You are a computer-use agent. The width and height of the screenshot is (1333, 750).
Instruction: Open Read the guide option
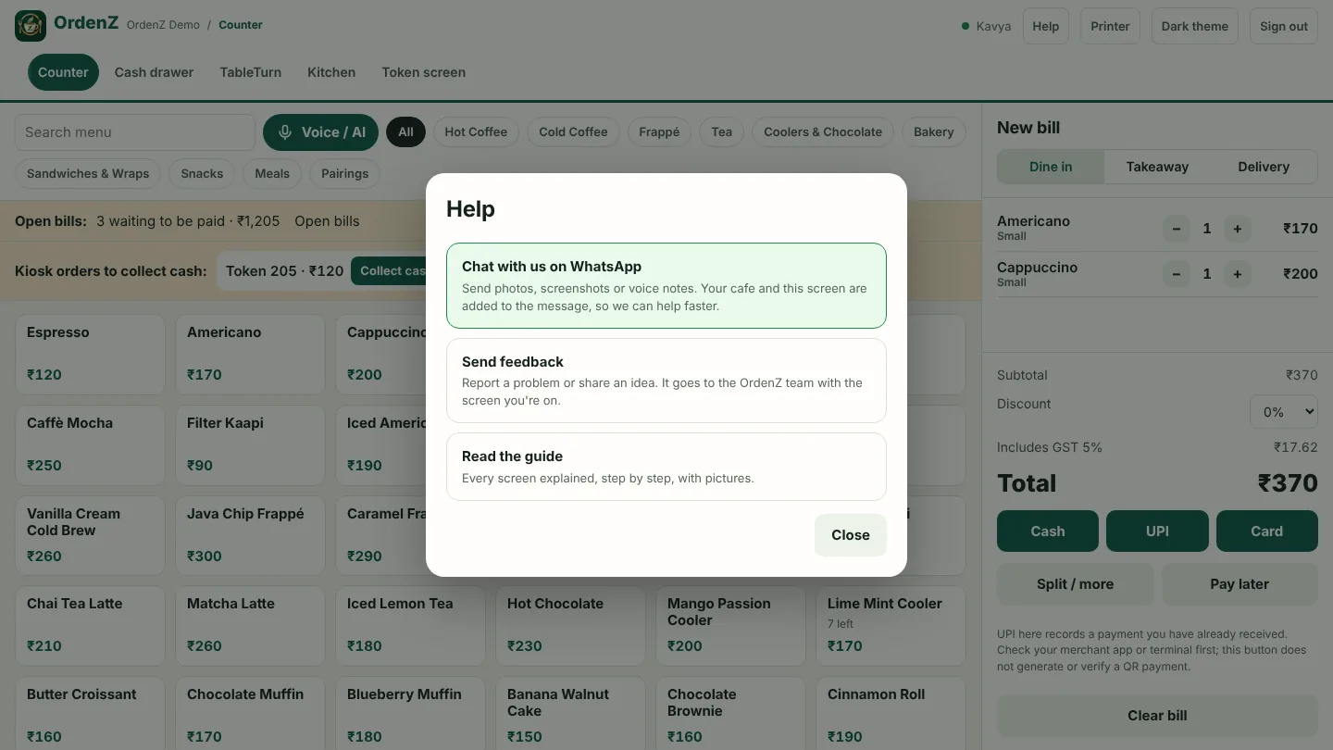pos(666,467)
